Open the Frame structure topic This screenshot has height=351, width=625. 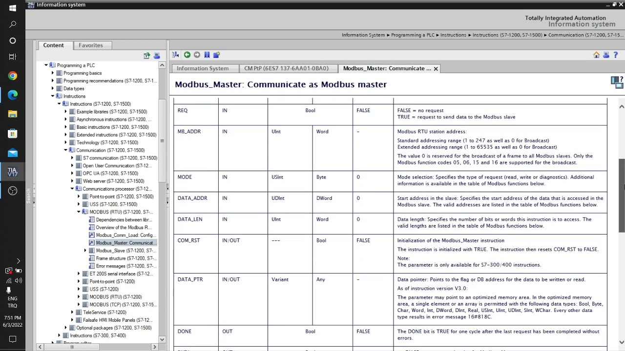[125, 258]
